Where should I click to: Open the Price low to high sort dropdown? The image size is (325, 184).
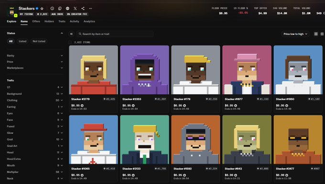pyautogui.click(x=295, y=34)
